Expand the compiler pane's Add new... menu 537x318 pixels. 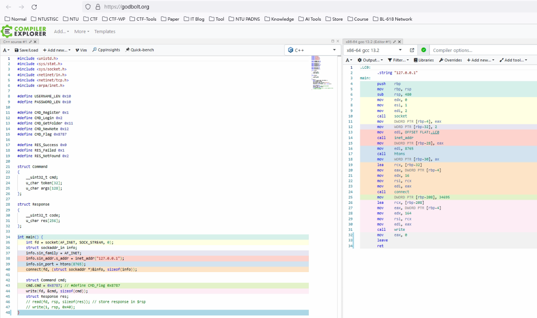480,60
